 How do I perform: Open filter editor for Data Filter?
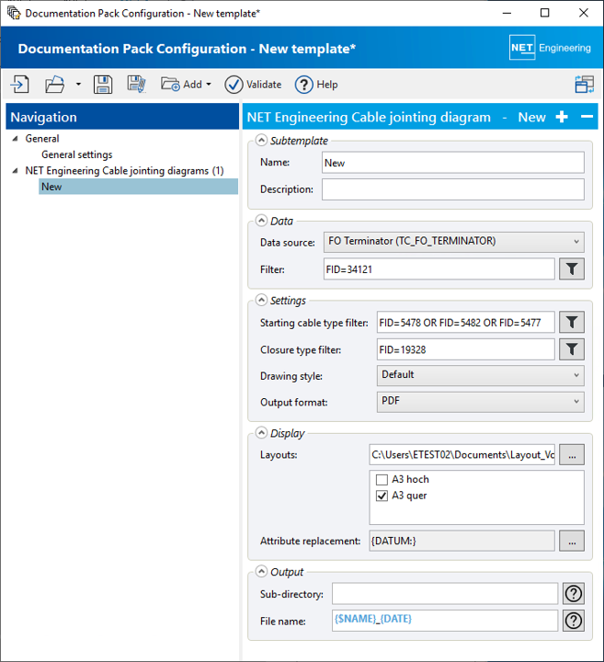coord(572,268)
